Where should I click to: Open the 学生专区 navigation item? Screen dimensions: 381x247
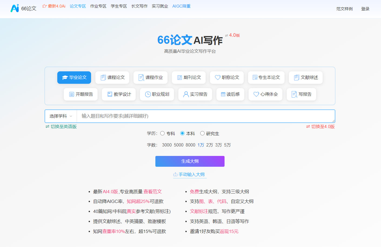(x=119, y=6)
